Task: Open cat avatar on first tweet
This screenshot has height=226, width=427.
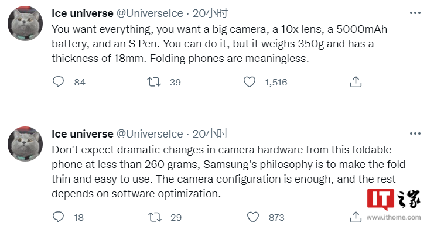Action: (25, 23)
